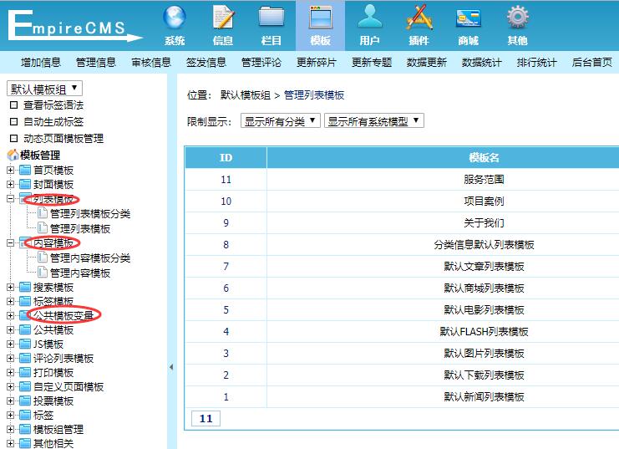Open 公共模板变量 tree item

pyautogui.click(x=63, y=315)
